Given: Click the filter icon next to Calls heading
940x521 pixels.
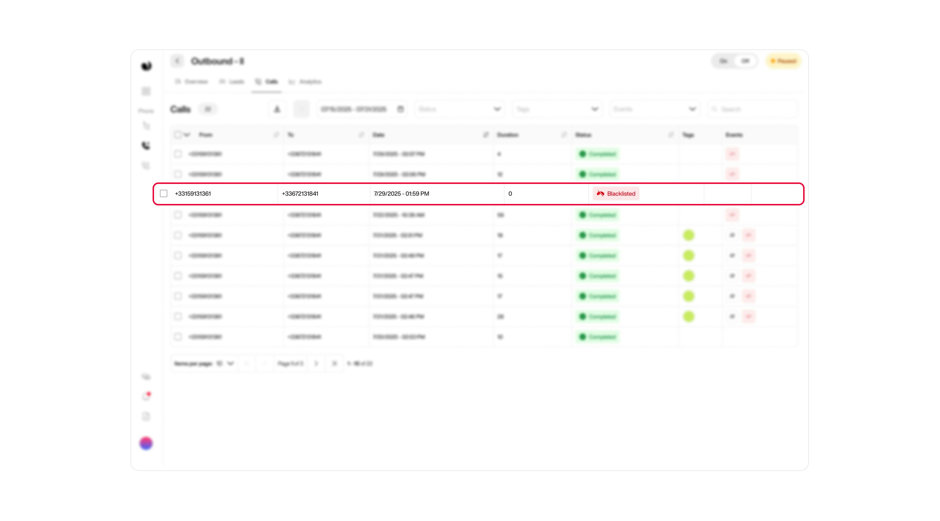Looking at the screenshot, I should [208, 109].
